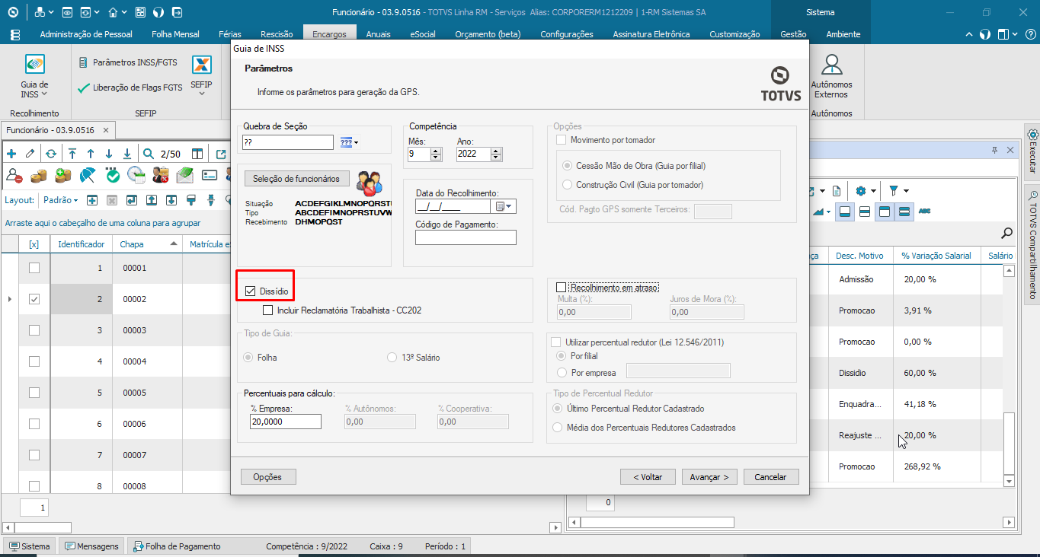
Task: Open the Layout Padrão dropdown
Action: tap(61, 200)
